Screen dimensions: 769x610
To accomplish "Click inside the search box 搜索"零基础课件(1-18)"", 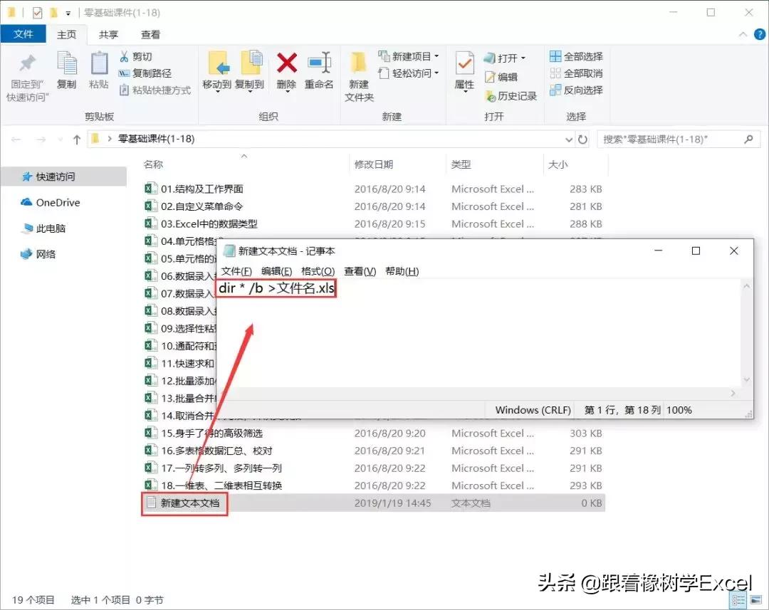I will (x=676, y=139).
